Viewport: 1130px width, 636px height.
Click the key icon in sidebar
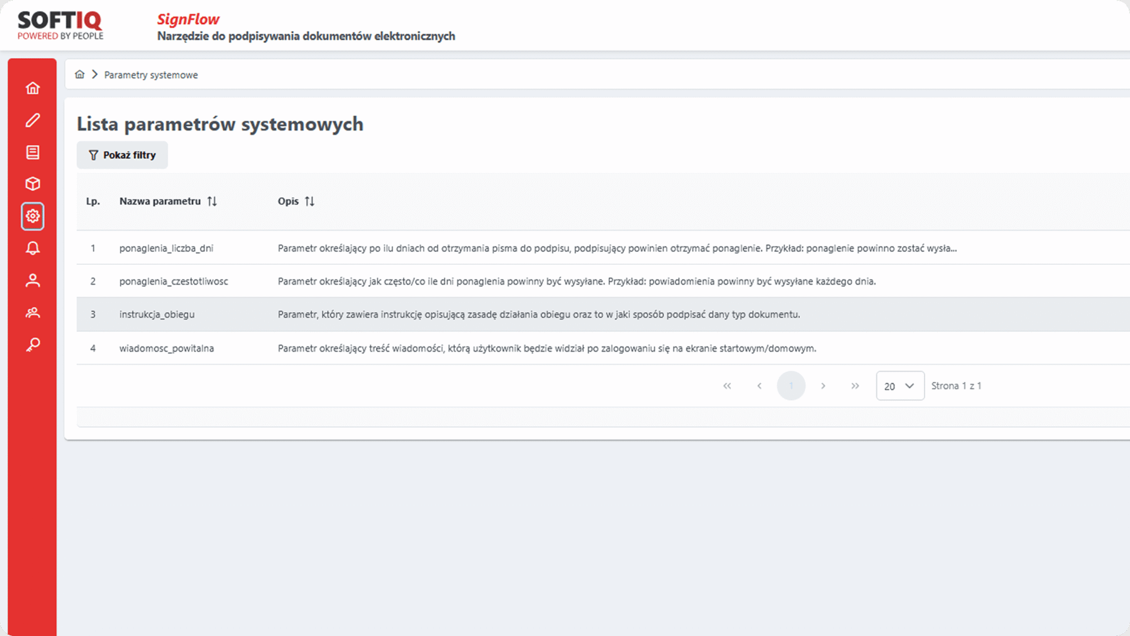coord(33,344)
